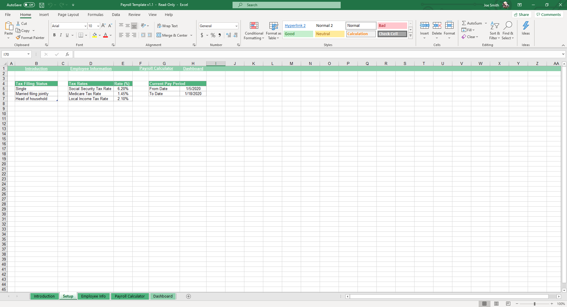Viewport: 567px width, 307px height.
Task: Switch to Payroll Calculator sheet tab
Action: click(130, 296)
